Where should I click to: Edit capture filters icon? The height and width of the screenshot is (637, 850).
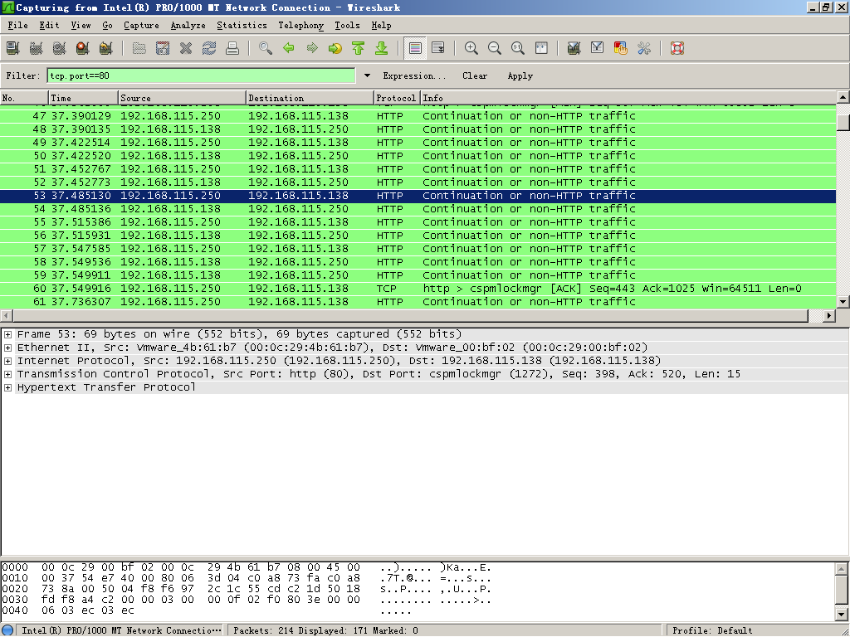point(574,48)
